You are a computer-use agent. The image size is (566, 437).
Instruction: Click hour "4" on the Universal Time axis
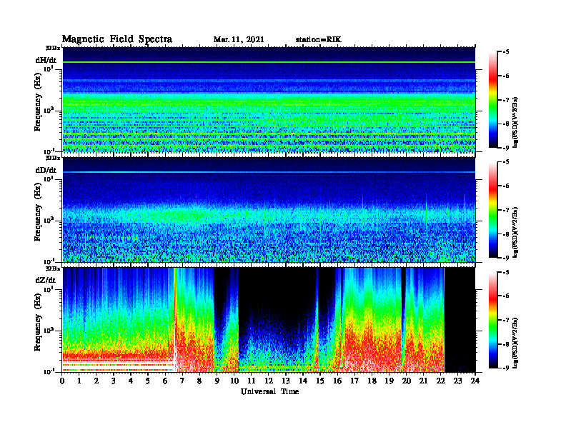131,381
